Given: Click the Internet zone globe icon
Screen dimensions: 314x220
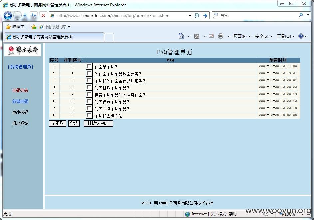Looking at the screenshot, I should [188, 214].
